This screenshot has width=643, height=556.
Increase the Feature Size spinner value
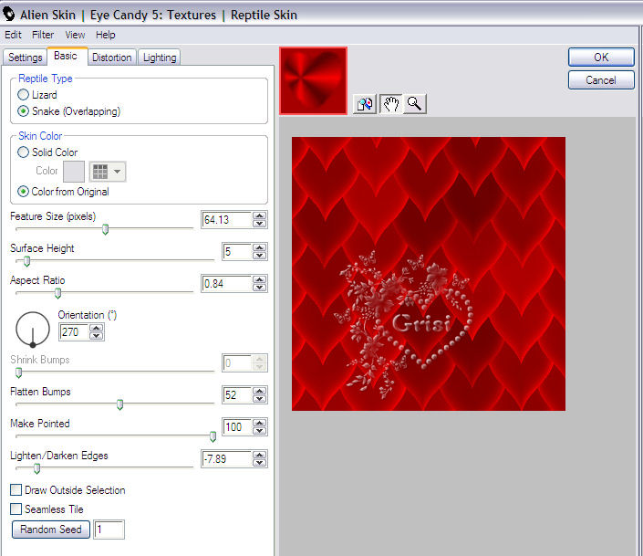tap(260, 215)
